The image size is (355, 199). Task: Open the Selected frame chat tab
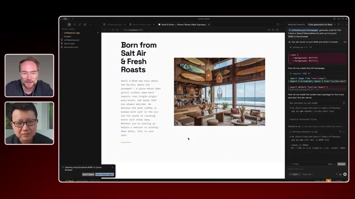pyautogui.click(x=297, y=24)
